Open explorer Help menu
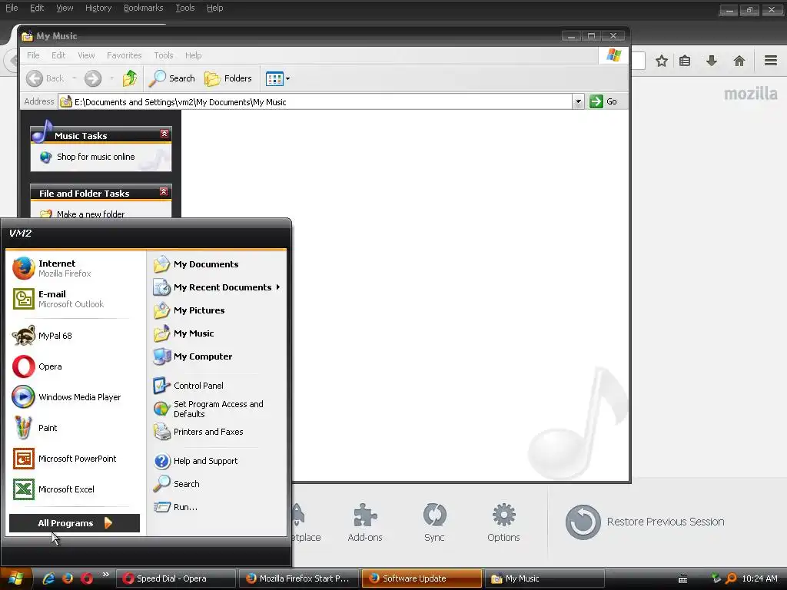 193,55
